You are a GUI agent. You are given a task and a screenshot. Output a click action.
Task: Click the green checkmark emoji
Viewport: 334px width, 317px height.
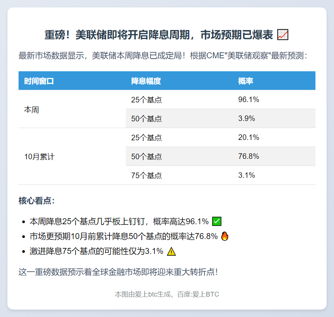point(216,222)
